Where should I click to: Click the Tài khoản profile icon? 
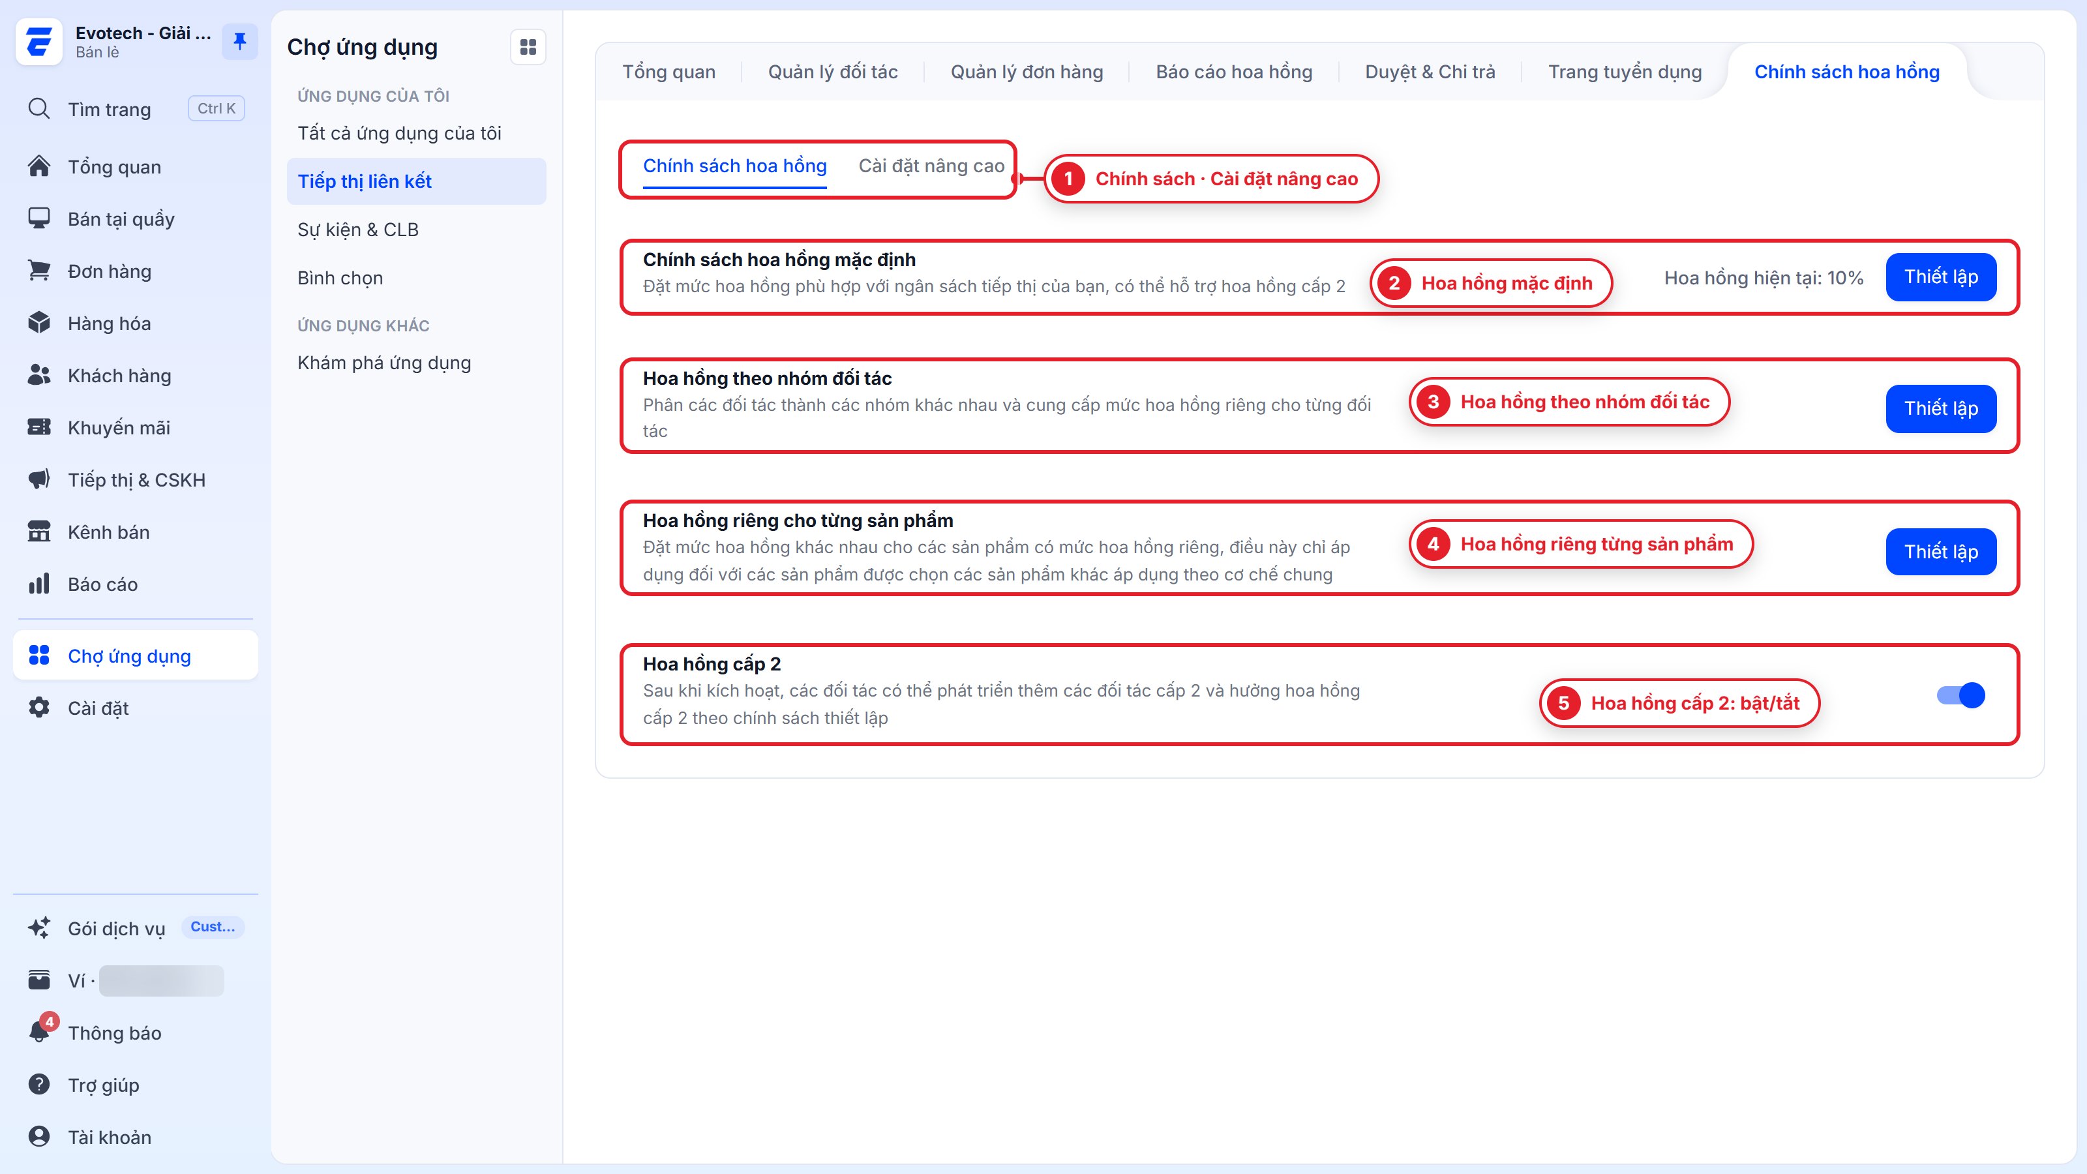(39, 1137)
